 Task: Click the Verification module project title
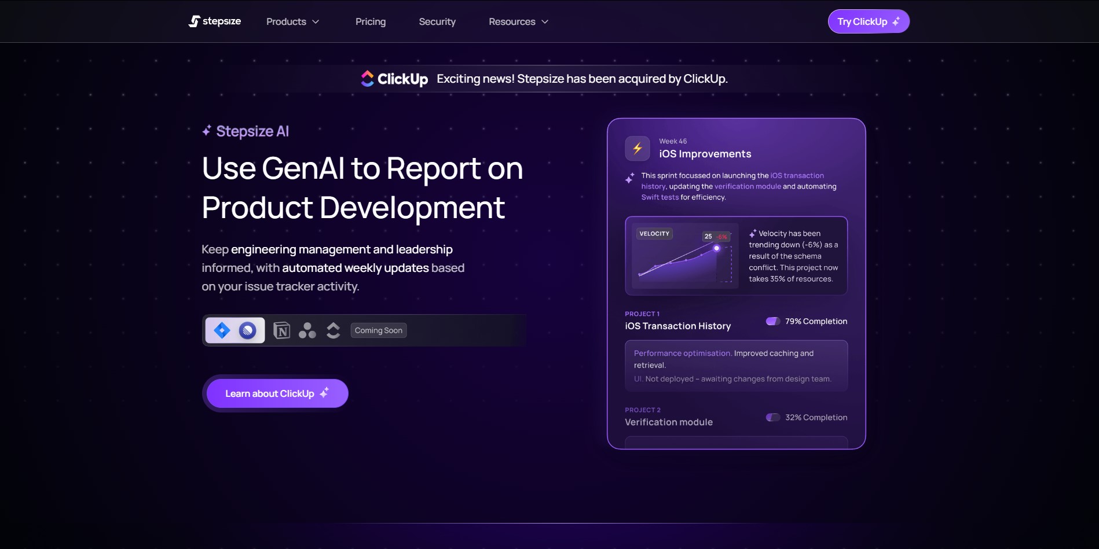(x=669, y=422)
